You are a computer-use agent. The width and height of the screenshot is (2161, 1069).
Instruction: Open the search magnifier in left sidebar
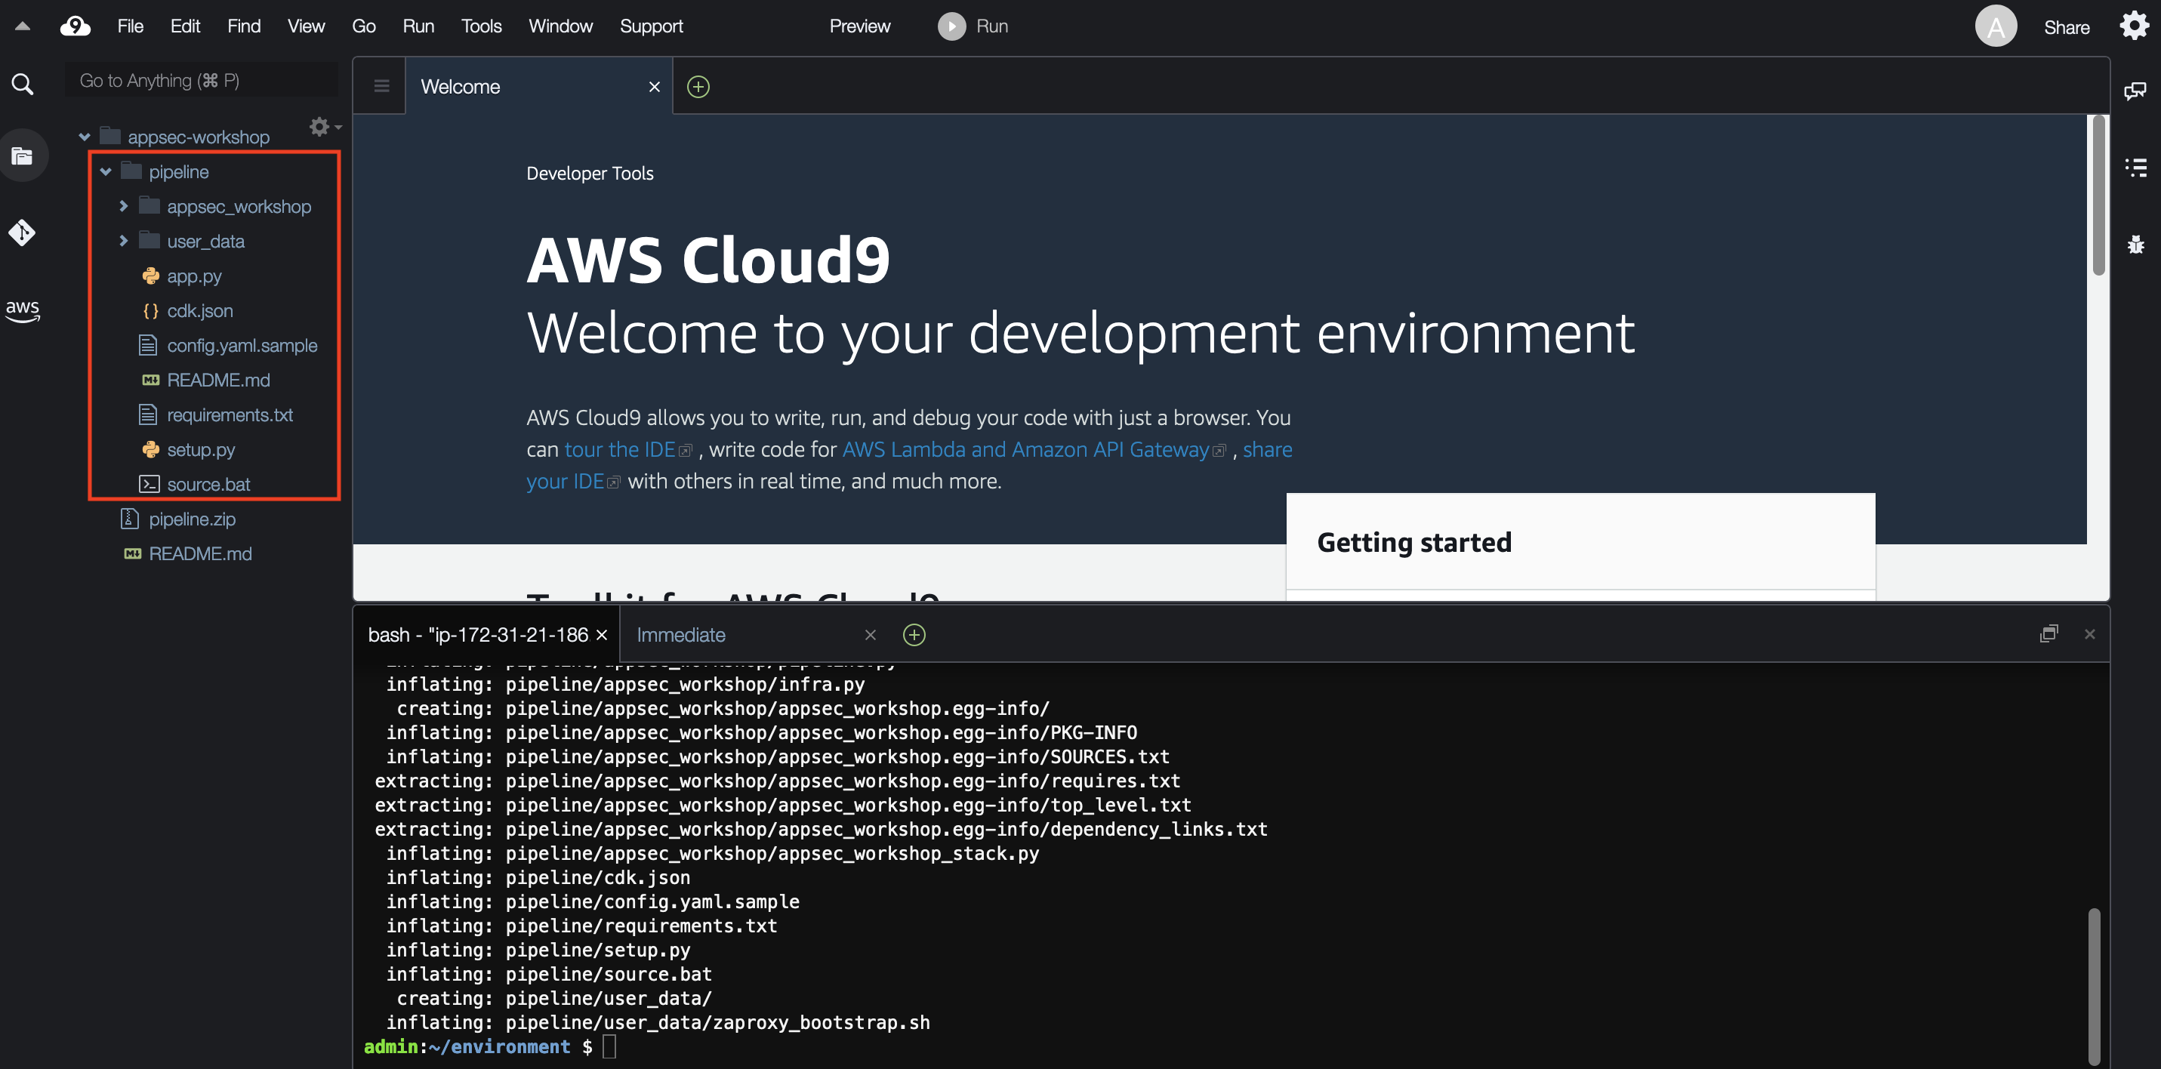[x=23, y=83]
